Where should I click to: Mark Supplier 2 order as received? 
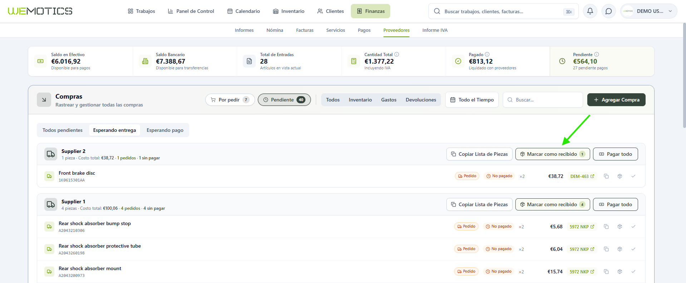553,154
